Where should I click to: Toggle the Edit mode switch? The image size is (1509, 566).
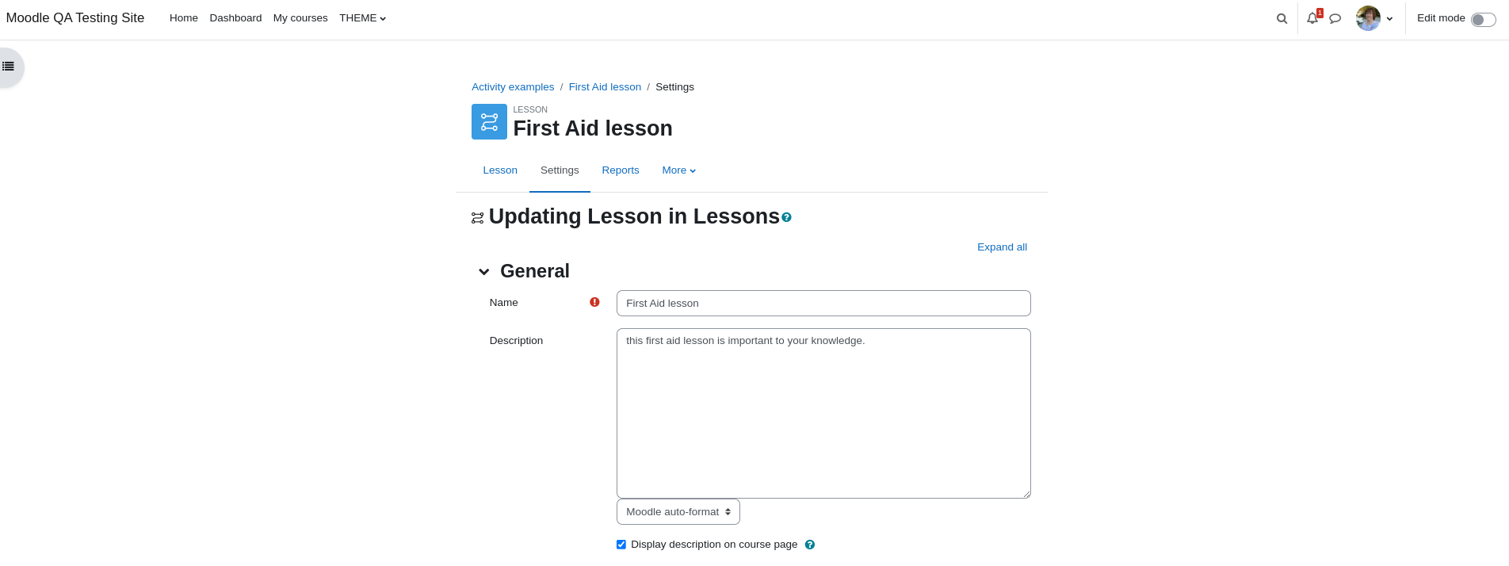[1483, 20]
